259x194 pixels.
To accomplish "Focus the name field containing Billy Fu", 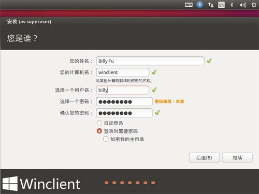I will [150, 61].
